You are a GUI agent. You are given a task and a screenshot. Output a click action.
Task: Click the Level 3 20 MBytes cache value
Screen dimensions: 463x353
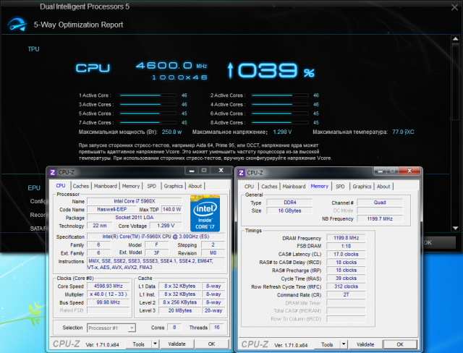click(180, 310)
